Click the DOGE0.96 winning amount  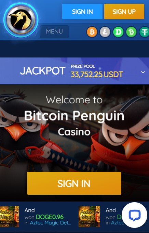click(50, 217)
